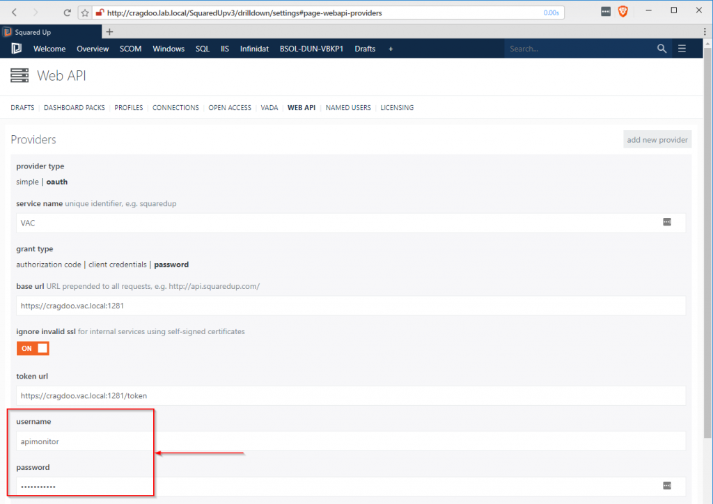Click the service name field VAC

(x=351, y=223)
